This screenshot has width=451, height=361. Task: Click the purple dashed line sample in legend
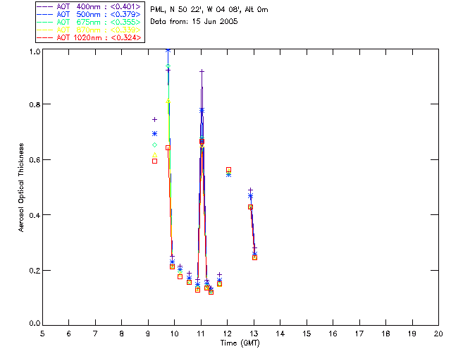pyautogui.click(x=44, y=6)
